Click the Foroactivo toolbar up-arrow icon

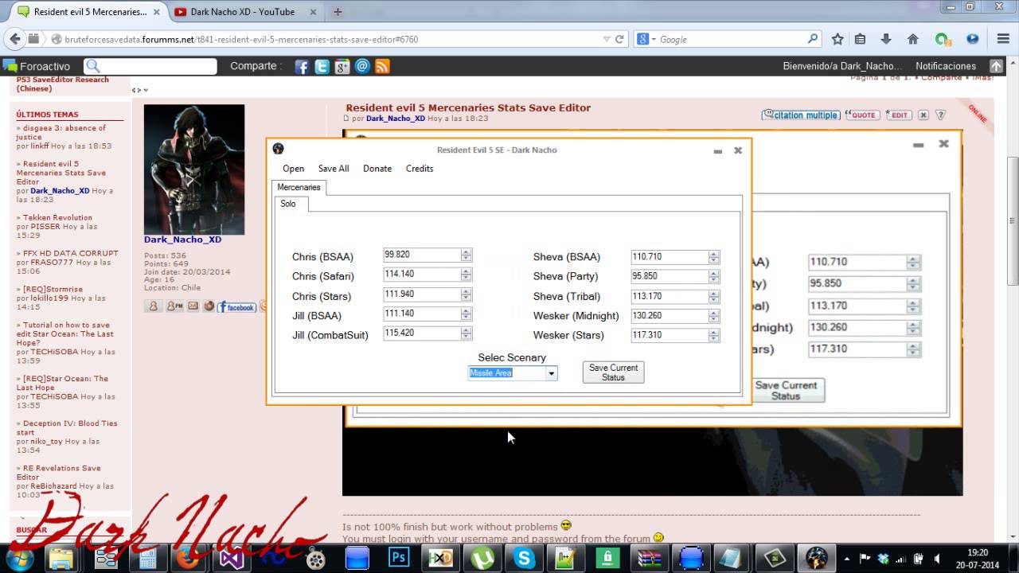click(x=996, y=66)
